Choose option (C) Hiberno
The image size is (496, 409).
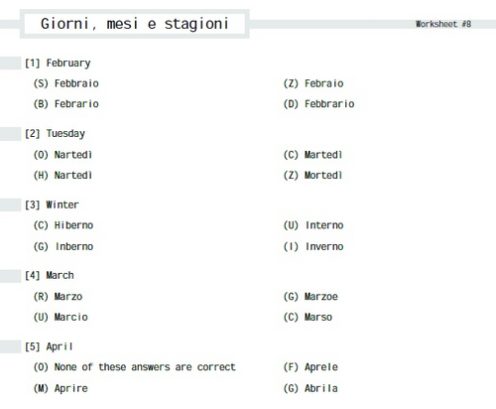click(63, 225)
